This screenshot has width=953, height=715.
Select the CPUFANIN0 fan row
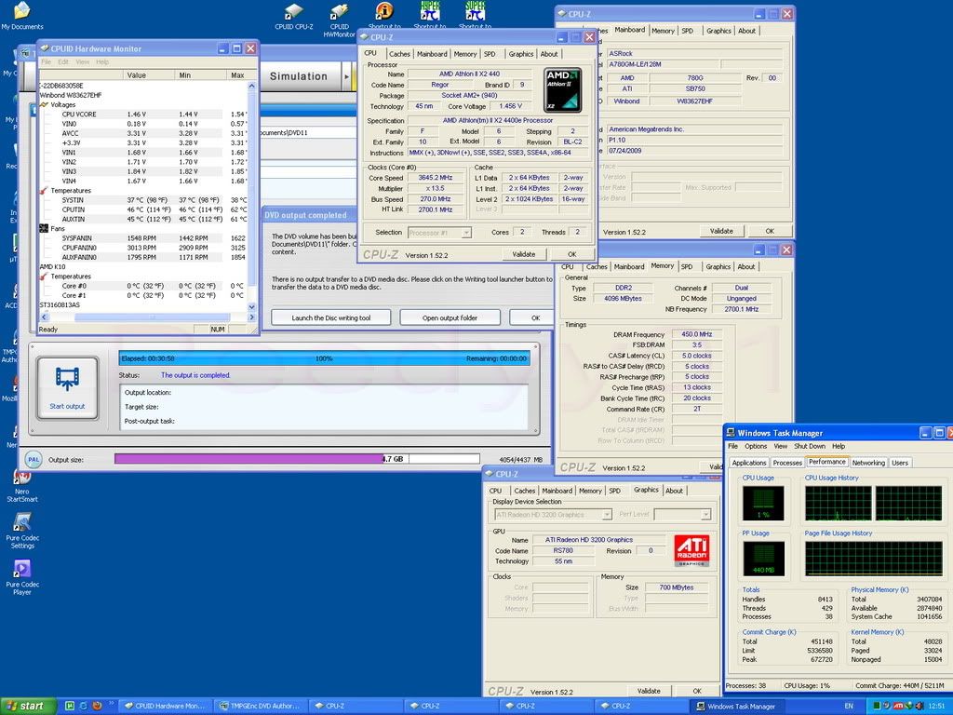[143, 248]
